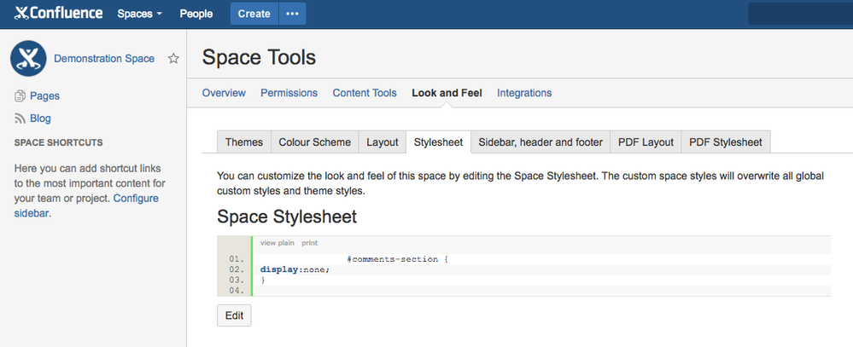The width and height of the screenshot is (853, 347).
Task: Switch to the Overview tab
Action: click(x=224, y=93)
